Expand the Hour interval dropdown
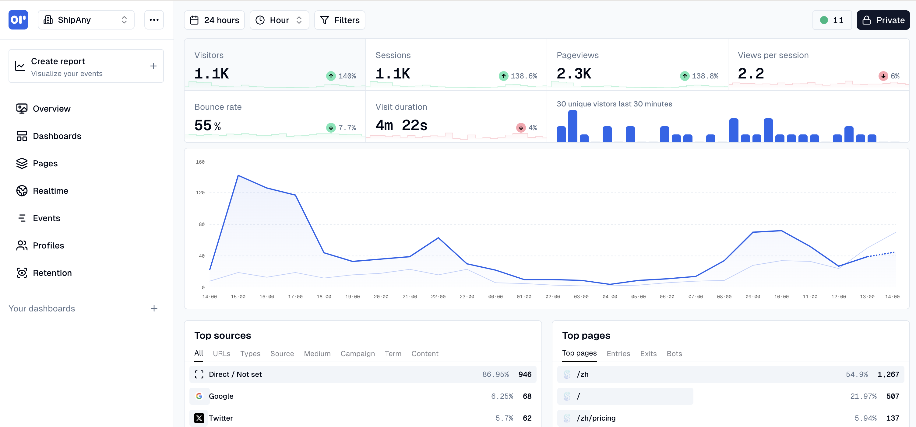Image resolution: width=916 pixels, height=427 pixels. point(279,20)
